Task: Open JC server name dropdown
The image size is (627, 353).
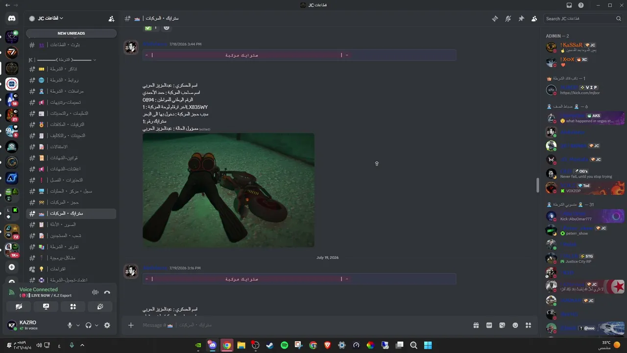Action: [51, 18]
